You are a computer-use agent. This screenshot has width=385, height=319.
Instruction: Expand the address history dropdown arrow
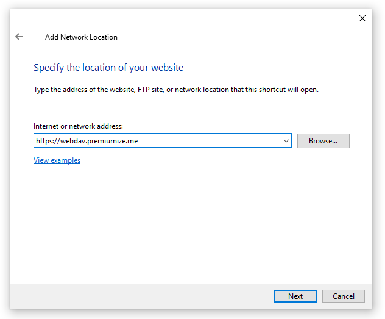click(286, 141)
